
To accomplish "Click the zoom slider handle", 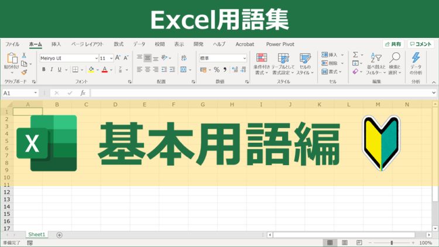I will [x=392, y=243].
